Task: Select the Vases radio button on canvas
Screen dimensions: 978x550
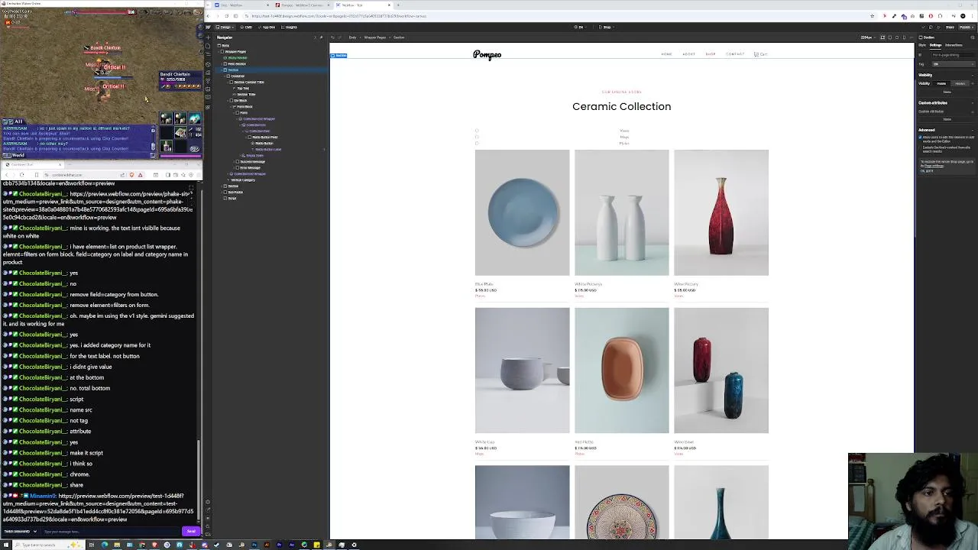Action: 477,131
